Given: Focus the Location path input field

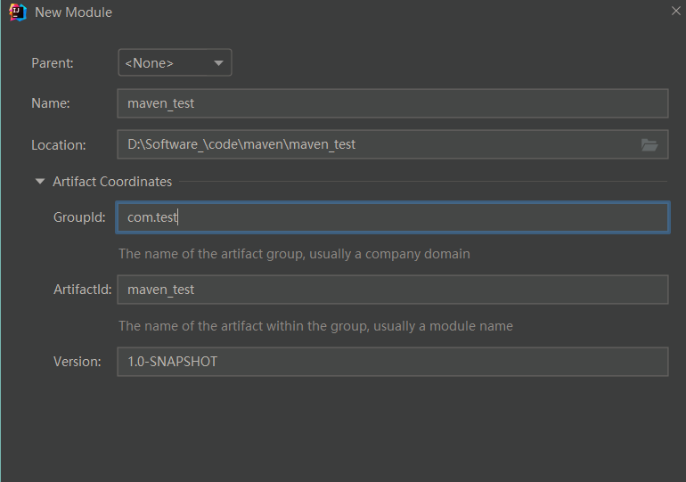Looking at the screenshot, I should pos(374,144).
